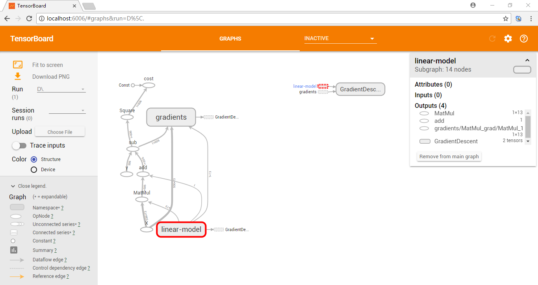538x285 pixels.
Task: Select the red-outlined linear-model namespace node
Action: pos(181,229)
